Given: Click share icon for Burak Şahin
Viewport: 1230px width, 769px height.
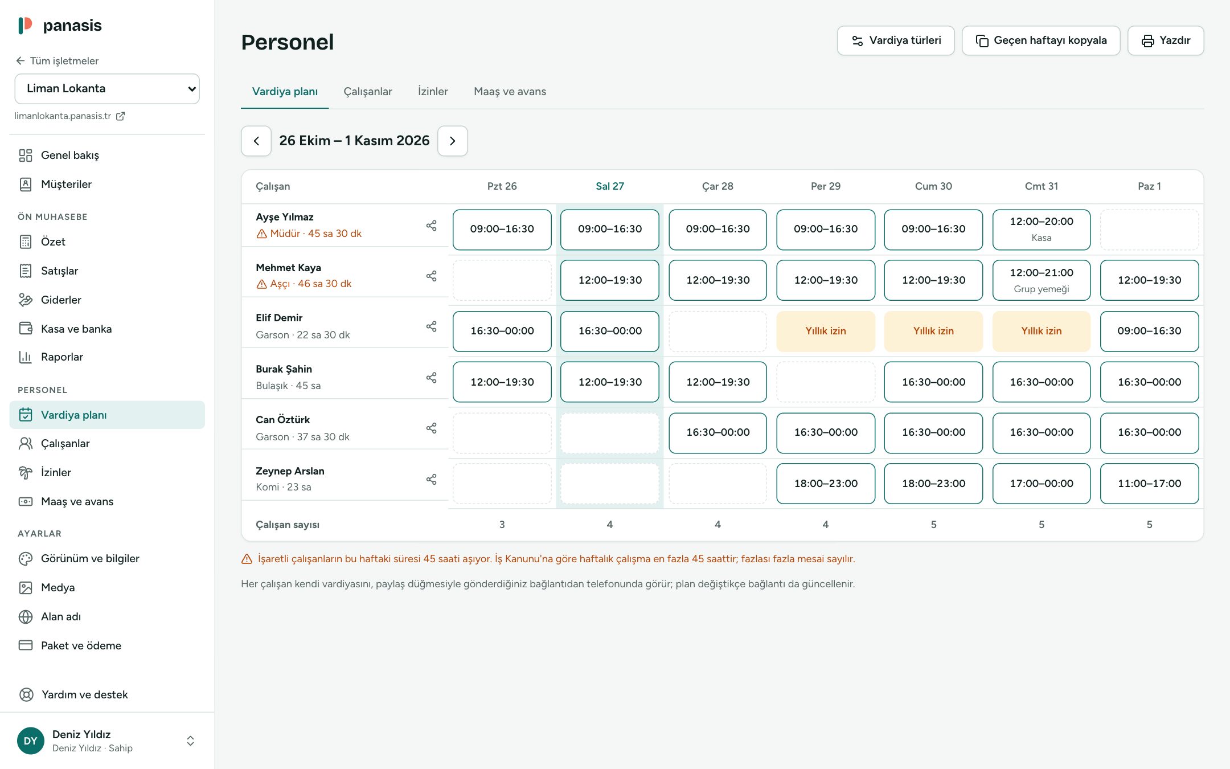Looking at the screenshot, I should tap(432, 378).
